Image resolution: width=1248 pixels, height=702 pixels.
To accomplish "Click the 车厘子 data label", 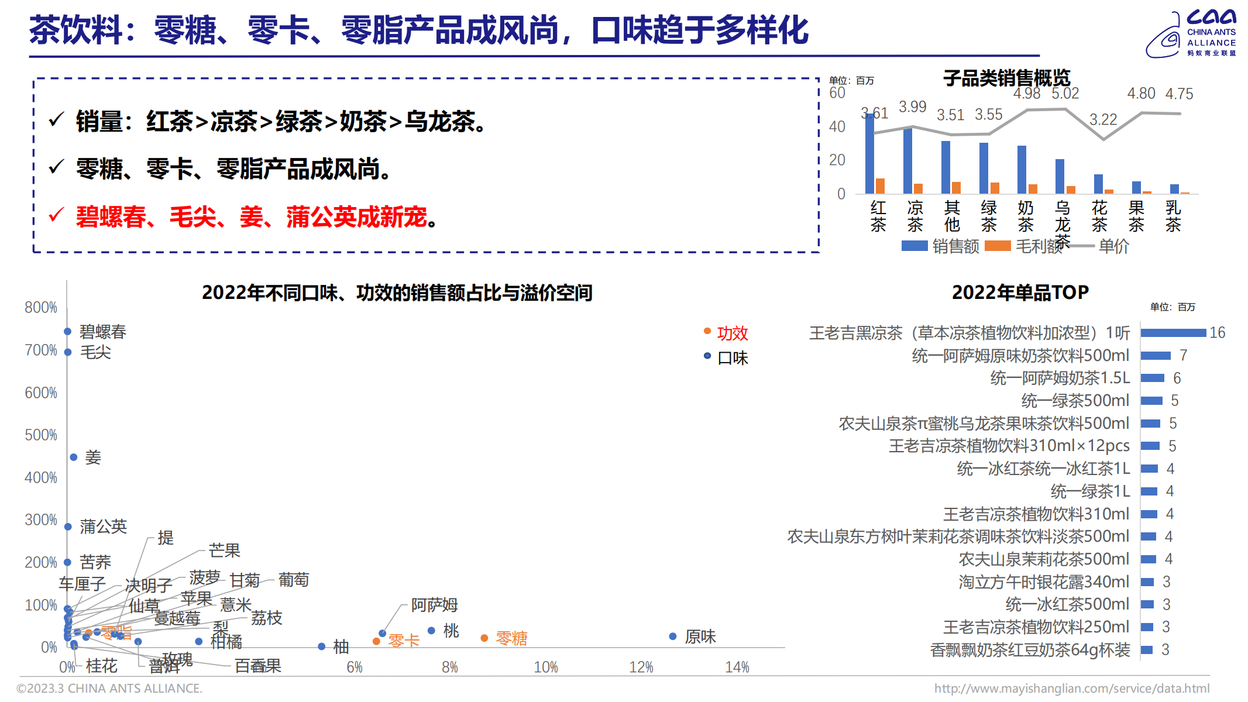I will coord(82,584).
